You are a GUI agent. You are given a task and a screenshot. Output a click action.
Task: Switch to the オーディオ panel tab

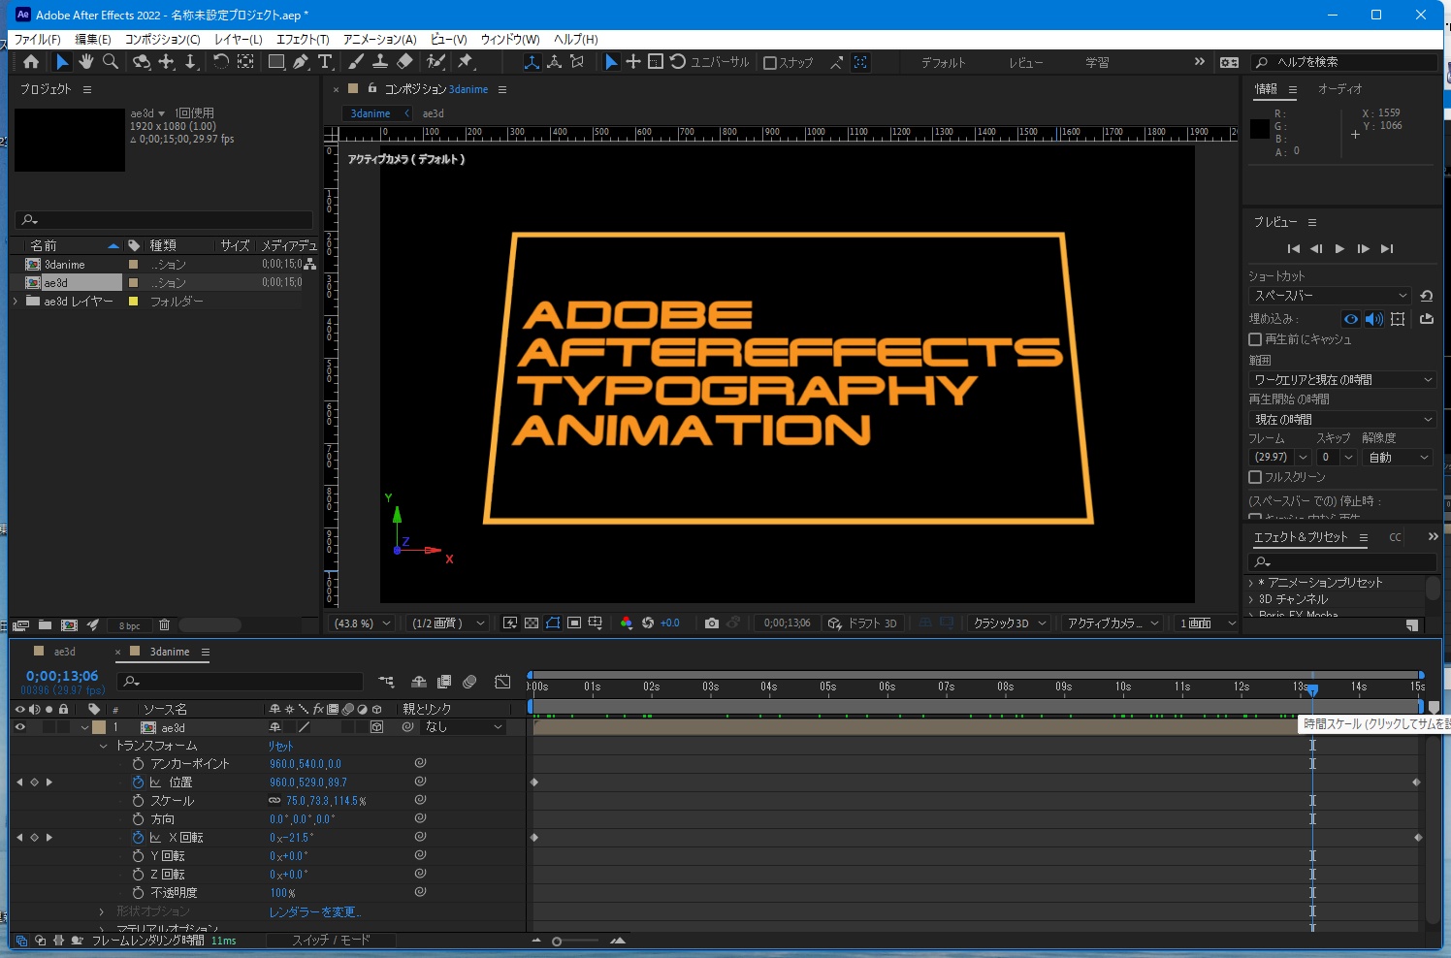tap(1339, 89)
